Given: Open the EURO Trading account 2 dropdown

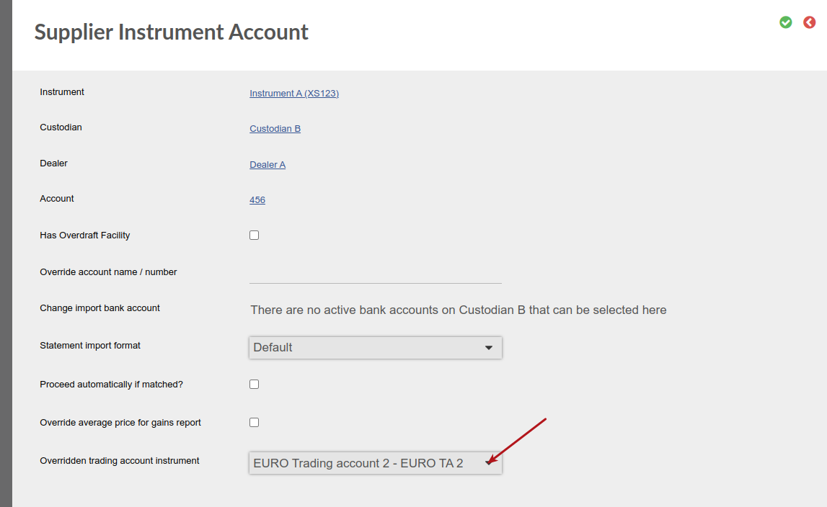Looking at the screenshot, I should (375, 463).
